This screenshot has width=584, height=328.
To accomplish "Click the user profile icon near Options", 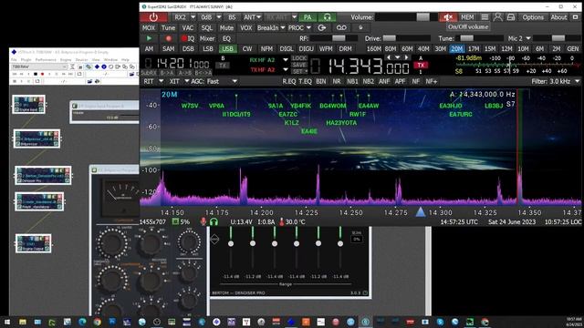I will coord(497,17).
